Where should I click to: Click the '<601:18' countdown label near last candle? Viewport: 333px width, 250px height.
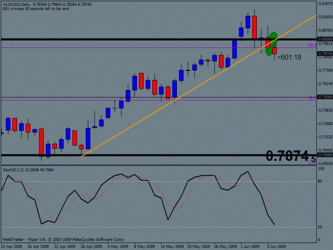coord(289,58)
